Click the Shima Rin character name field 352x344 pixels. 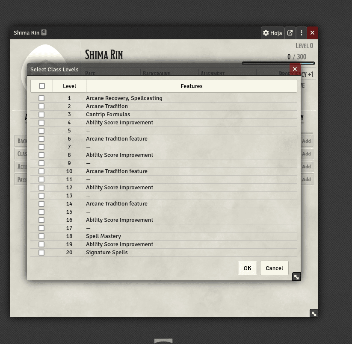[x=104, y=55]
